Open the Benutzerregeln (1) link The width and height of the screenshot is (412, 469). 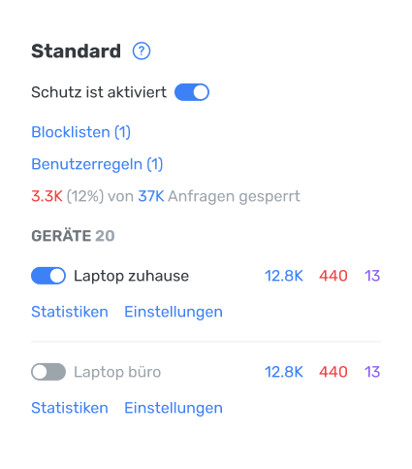[97, 164]
